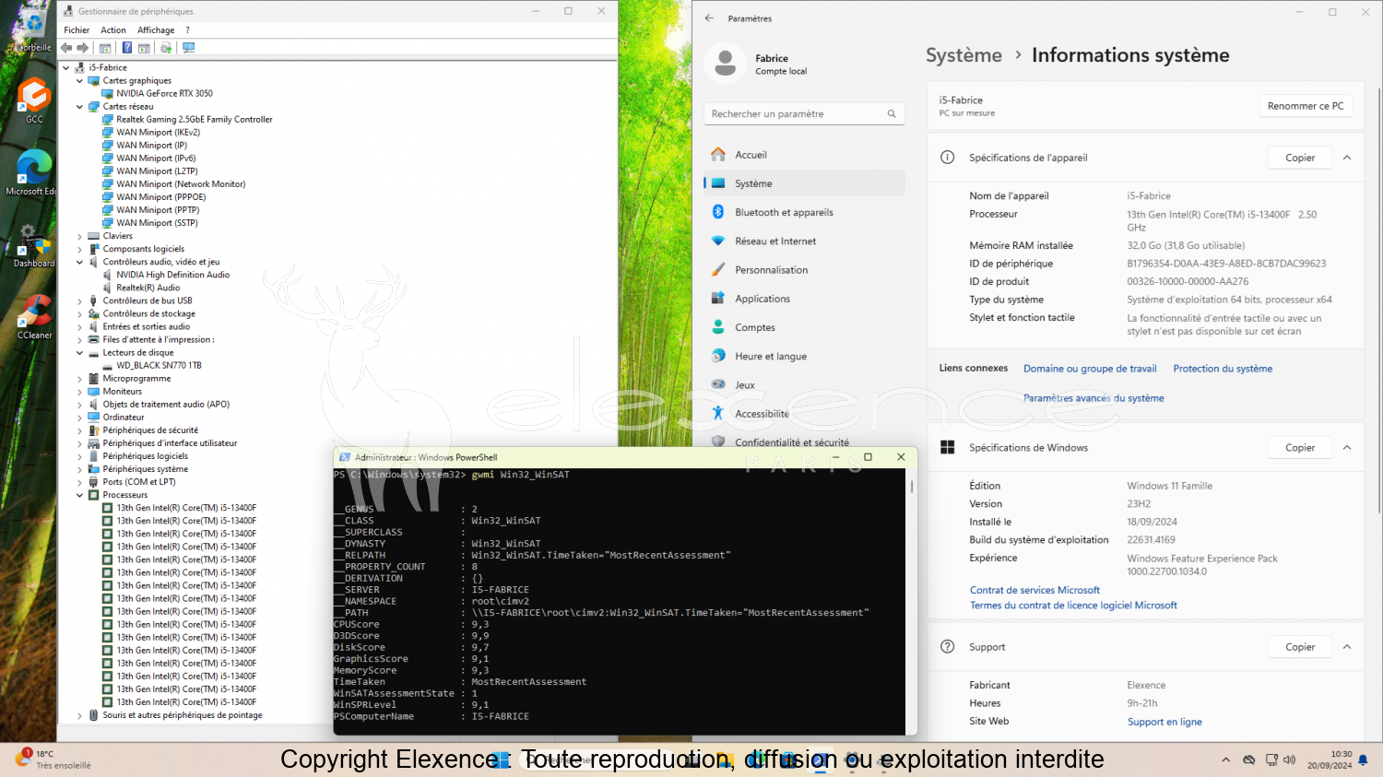Screen dimensions: 1383x777
Task: Collapse Spécifications de l'appareil section chevron
Action: [1347, 158]
